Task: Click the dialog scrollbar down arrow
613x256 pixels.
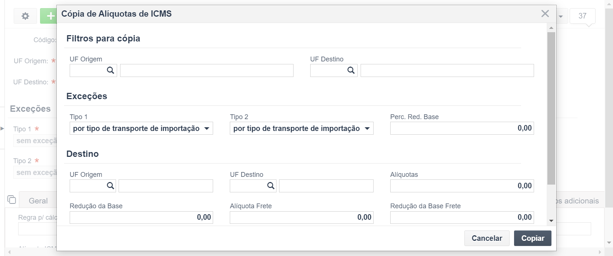Action: click(551, 220)
